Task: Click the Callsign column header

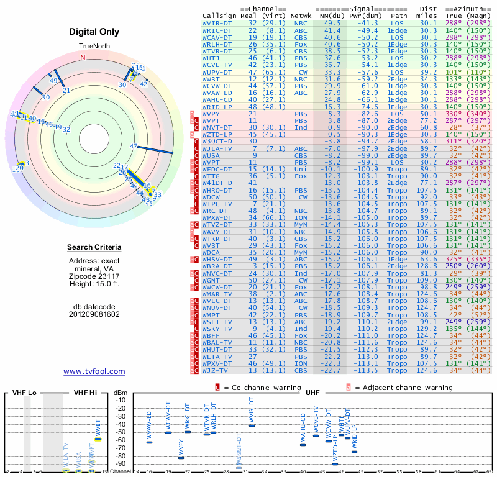Action: (x=219, y=16)
